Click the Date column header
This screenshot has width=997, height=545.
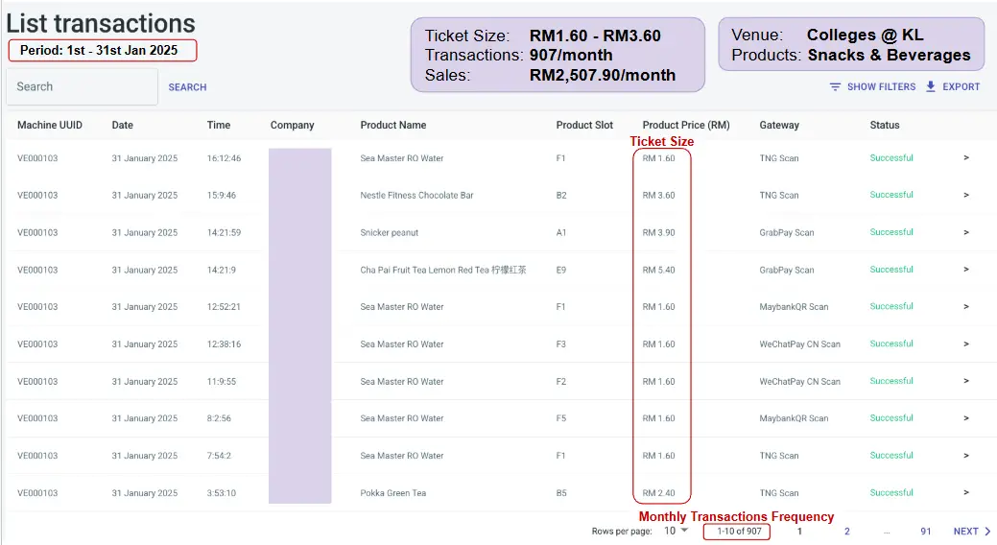click(x=123, y=125)
